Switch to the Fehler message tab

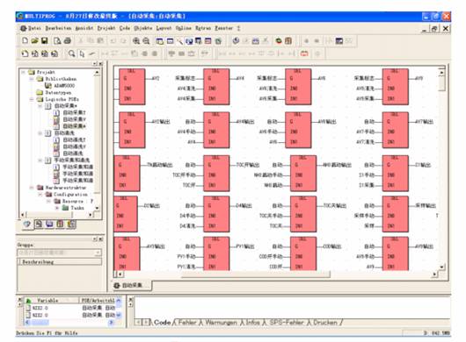point(187,323)
